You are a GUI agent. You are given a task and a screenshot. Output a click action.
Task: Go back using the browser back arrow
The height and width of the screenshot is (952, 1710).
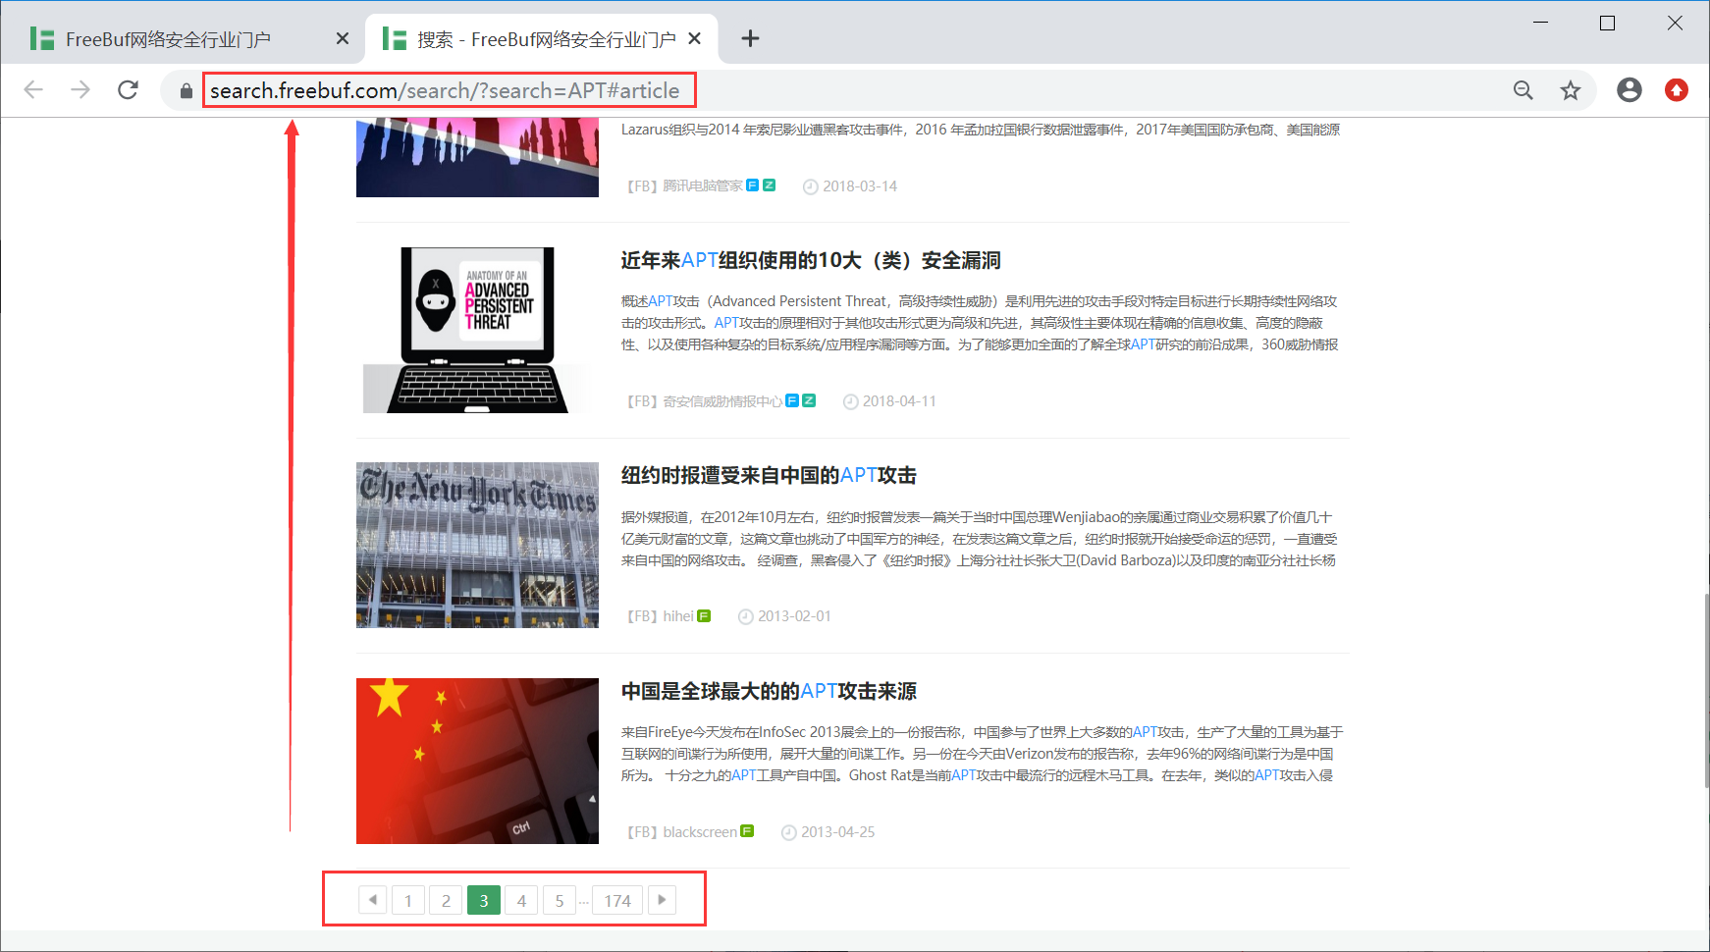(33, 90)
